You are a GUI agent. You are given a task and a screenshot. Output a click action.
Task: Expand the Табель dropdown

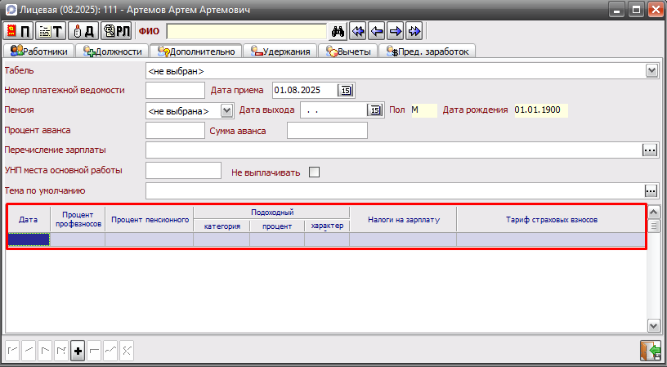pyautogui.click(x=651, y=71)
